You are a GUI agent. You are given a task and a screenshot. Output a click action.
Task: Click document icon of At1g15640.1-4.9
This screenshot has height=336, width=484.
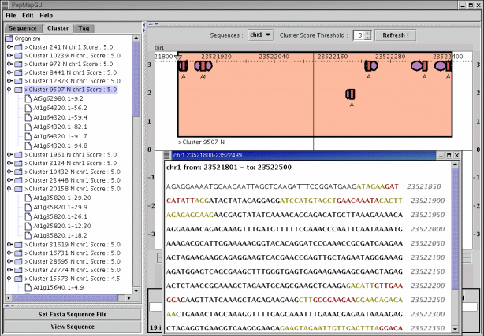[x=28, y=287]
